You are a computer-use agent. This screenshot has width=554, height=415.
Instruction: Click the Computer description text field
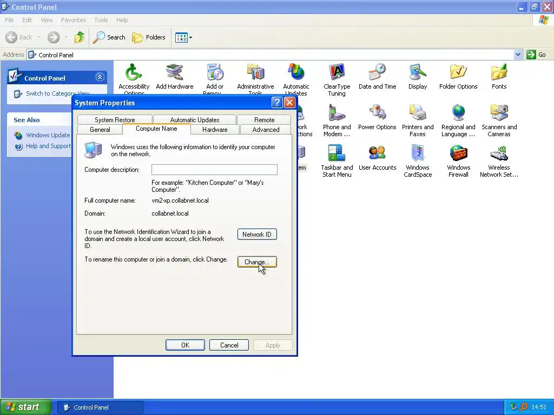pyautogui.click(x=214, y=170)
